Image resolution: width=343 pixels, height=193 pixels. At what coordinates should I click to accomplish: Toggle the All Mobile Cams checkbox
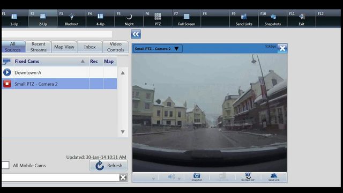5,165
